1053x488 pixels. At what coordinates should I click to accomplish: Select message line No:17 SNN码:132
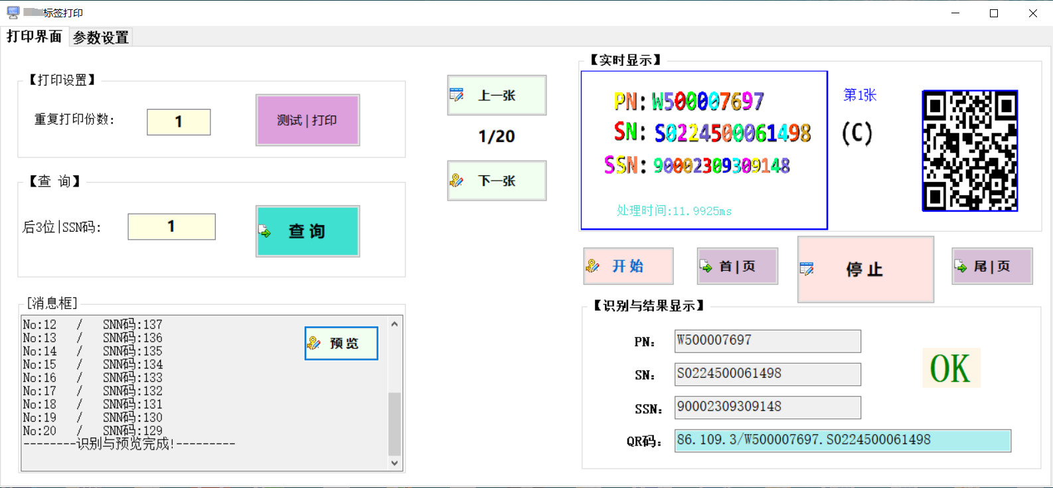click(x=92, y=391)
